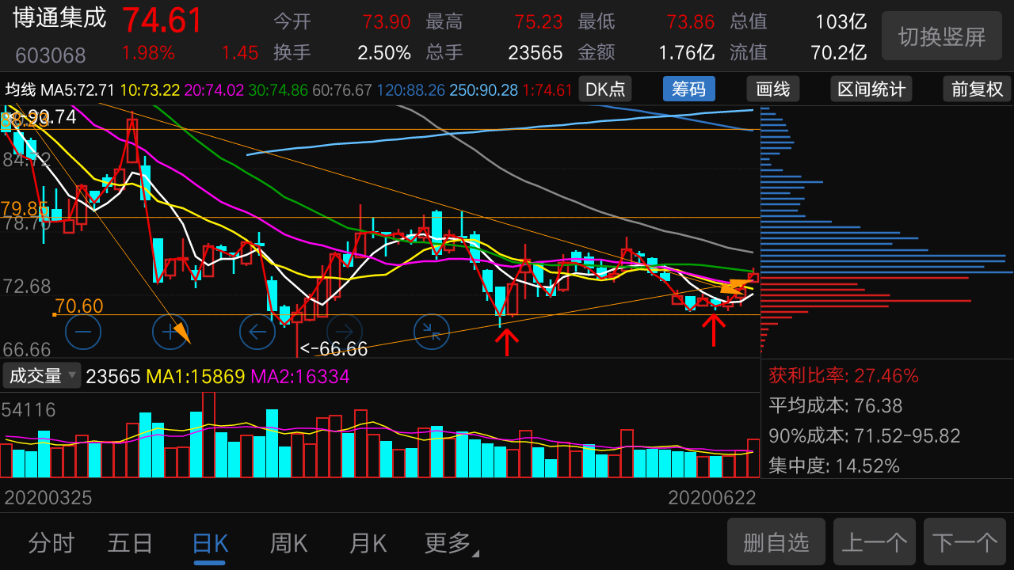
Task: Zoom in chart with plus circle icon
Action: pos(170,332)
